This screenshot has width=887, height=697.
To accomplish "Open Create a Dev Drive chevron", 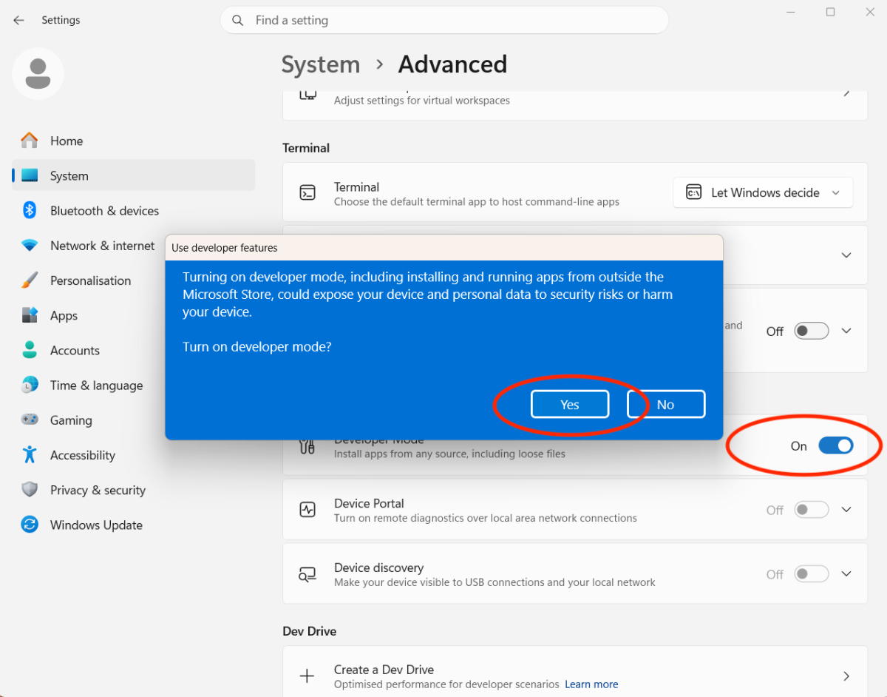I will tap(847, 676).
